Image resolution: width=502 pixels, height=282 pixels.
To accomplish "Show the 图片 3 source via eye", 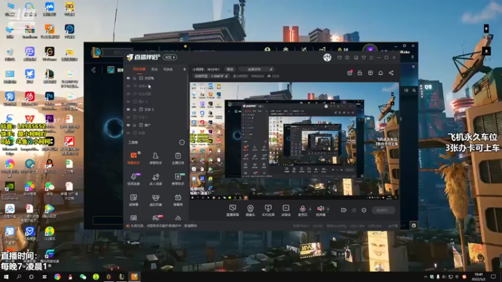I will [x=129, y=102].
